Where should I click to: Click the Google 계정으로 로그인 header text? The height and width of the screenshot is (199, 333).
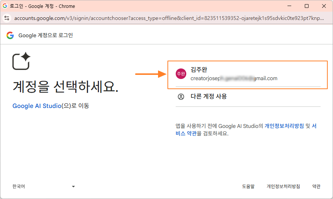46,35
